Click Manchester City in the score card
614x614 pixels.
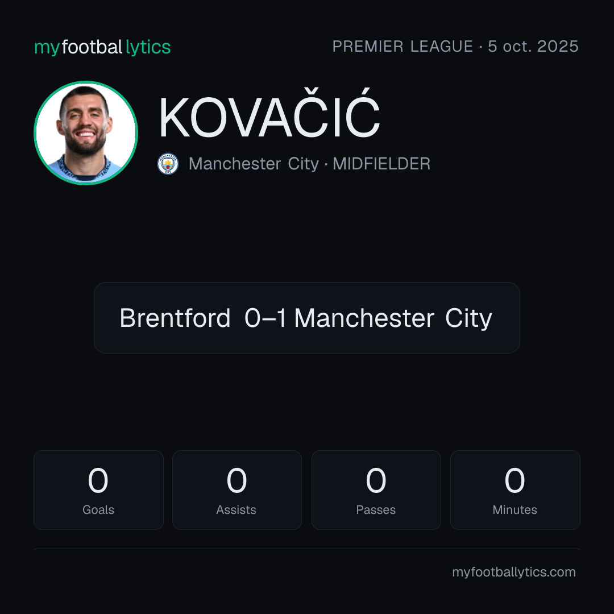click(393, 318)
